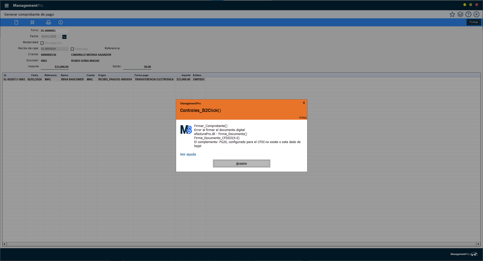483x261 pixels.
Task: Close the error dialog with X
Action: click(x=304, y=103)
